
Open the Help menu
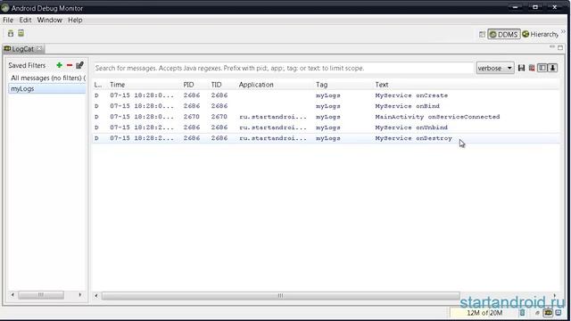(75, 20)
